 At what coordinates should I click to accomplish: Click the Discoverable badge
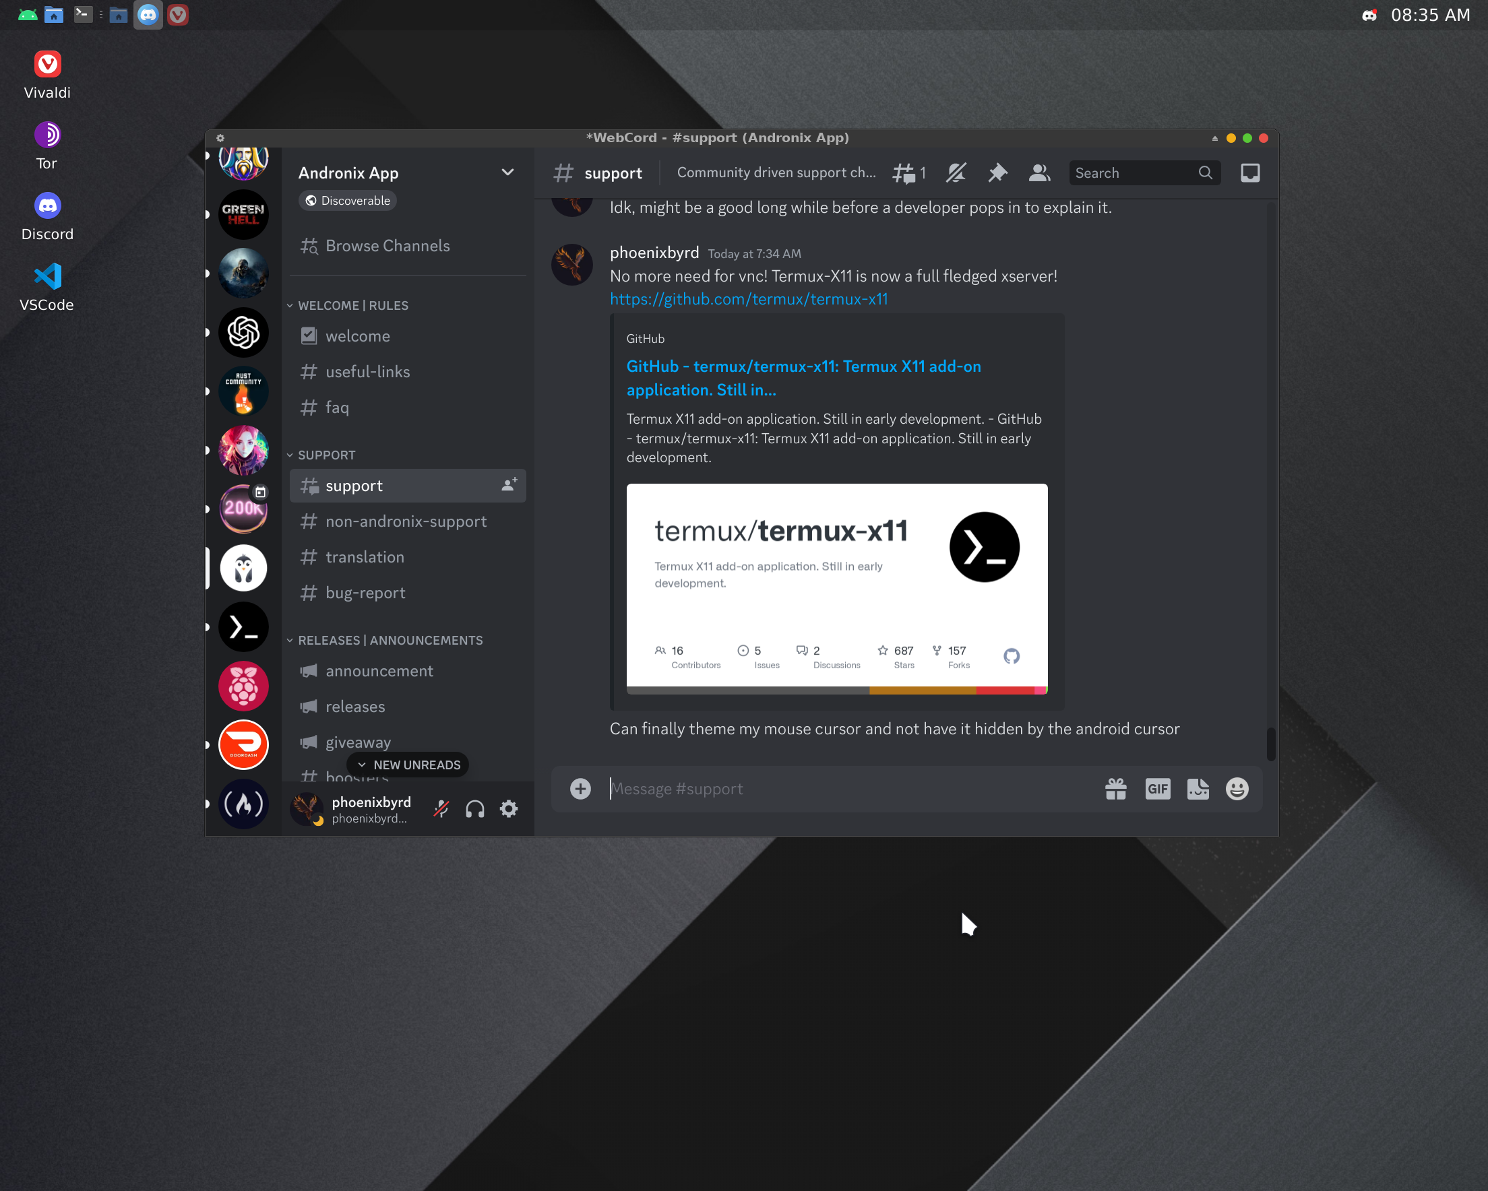348,201
